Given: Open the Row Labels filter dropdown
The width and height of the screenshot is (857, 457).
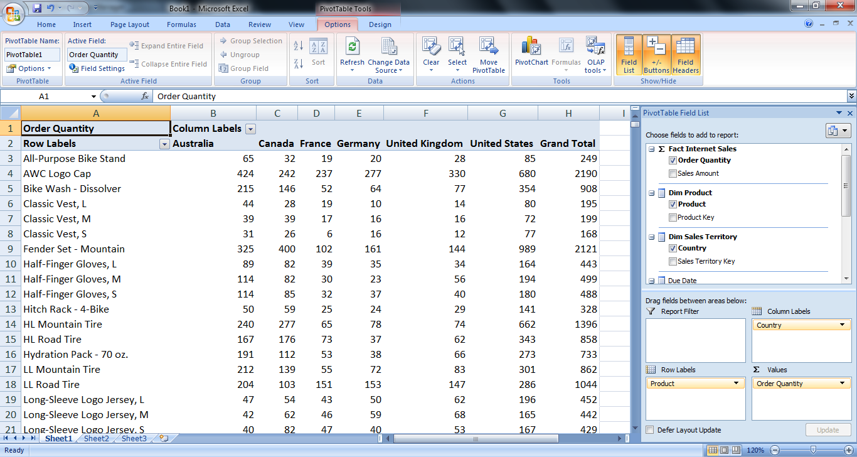Looking at the screenshot, I should pyautogui.click(x=164, y=144).
